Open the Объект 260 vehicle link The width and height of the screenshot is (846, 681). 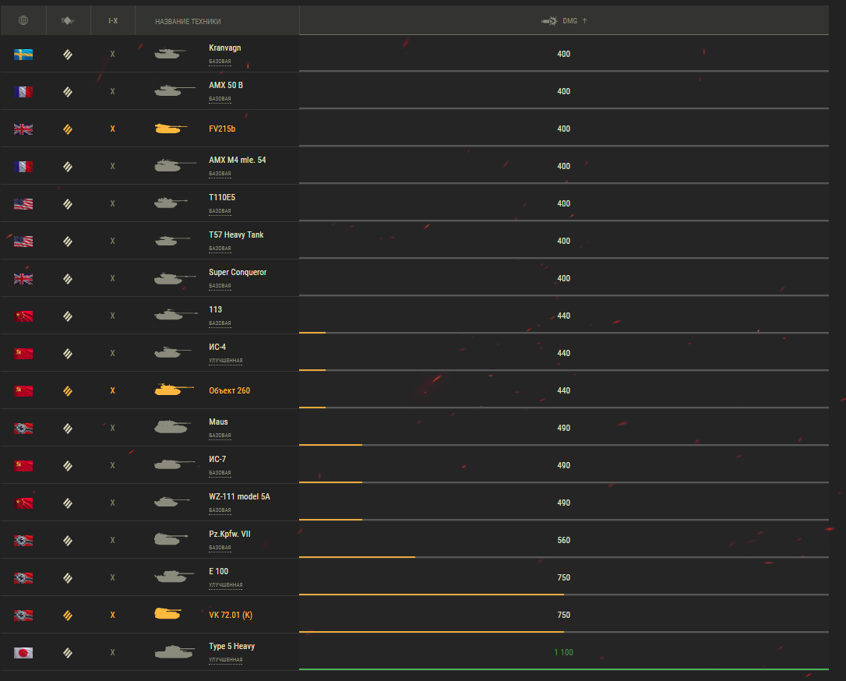pos(229,390)
